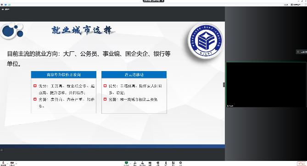This screenshot has height=166, width=307.
Task: Click the green network signal indicator
Action: 9,5
